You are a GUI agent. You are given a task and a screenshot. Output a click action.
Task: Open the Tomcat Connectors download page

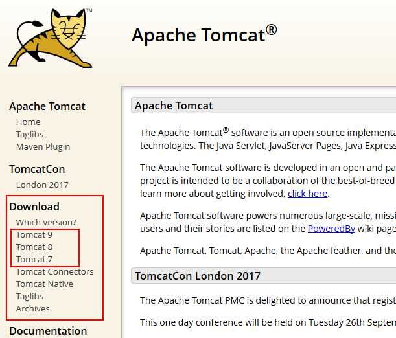click(x=55, y=272)
